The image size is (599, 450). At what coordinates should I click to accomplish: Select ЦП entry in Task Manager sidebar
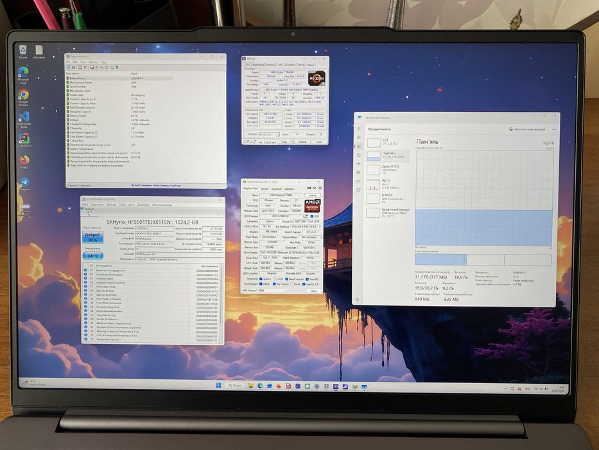pos(388,143)
